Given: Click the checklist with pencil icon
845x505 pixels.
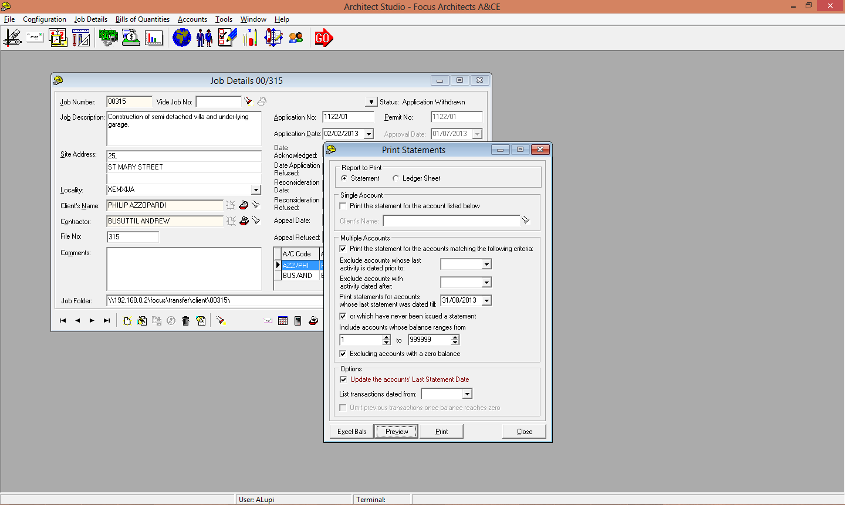Looking at the screenshot, I should click(x=227, y=38).
